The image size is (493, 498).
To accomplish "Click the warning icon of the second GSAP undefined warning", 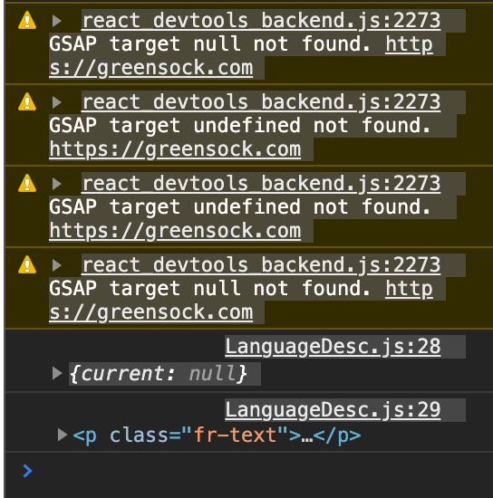I will point(27,184).
